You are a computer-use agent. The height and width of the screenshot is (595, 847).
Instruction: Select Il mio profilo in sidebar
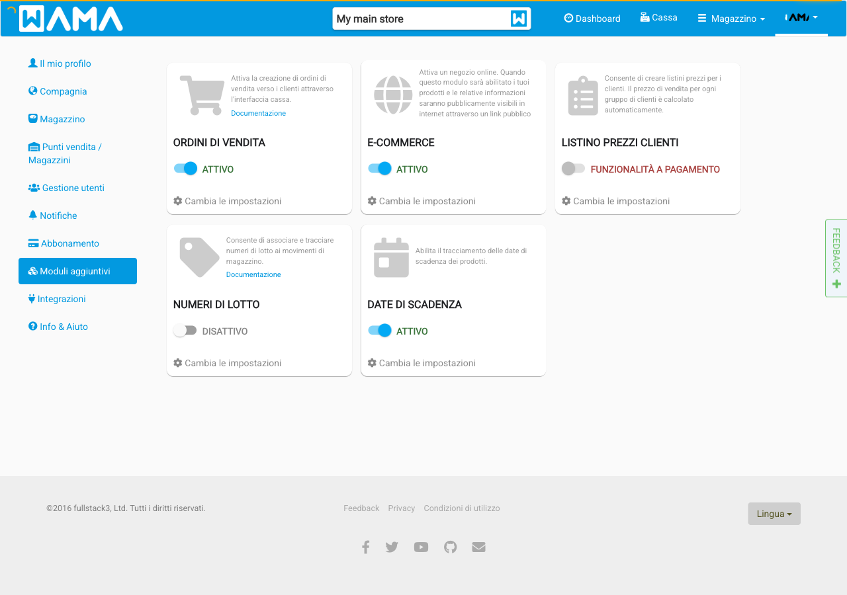pos(77,63)
